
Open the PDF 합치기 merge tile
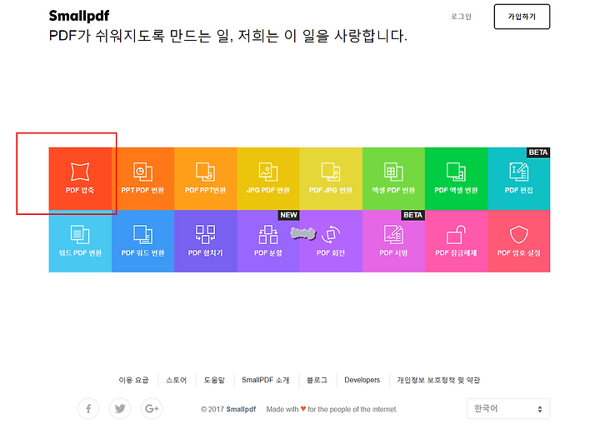[206, 241]
